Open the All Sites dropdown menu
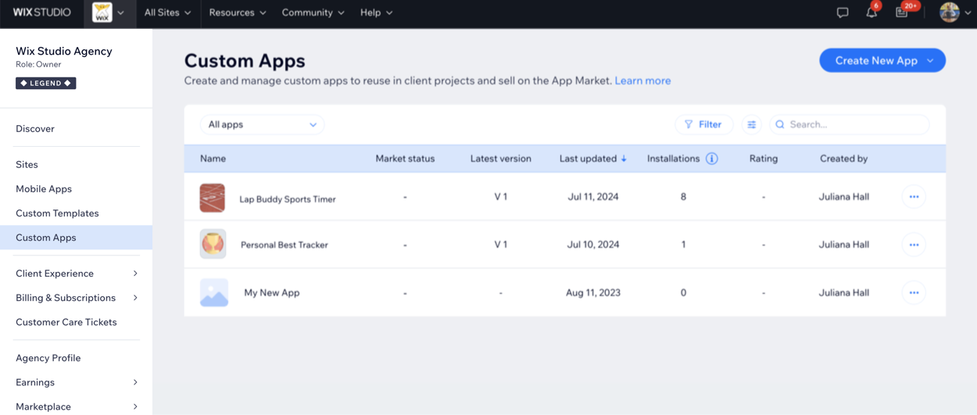Viewport: 977px width, 415px height. 167,13
